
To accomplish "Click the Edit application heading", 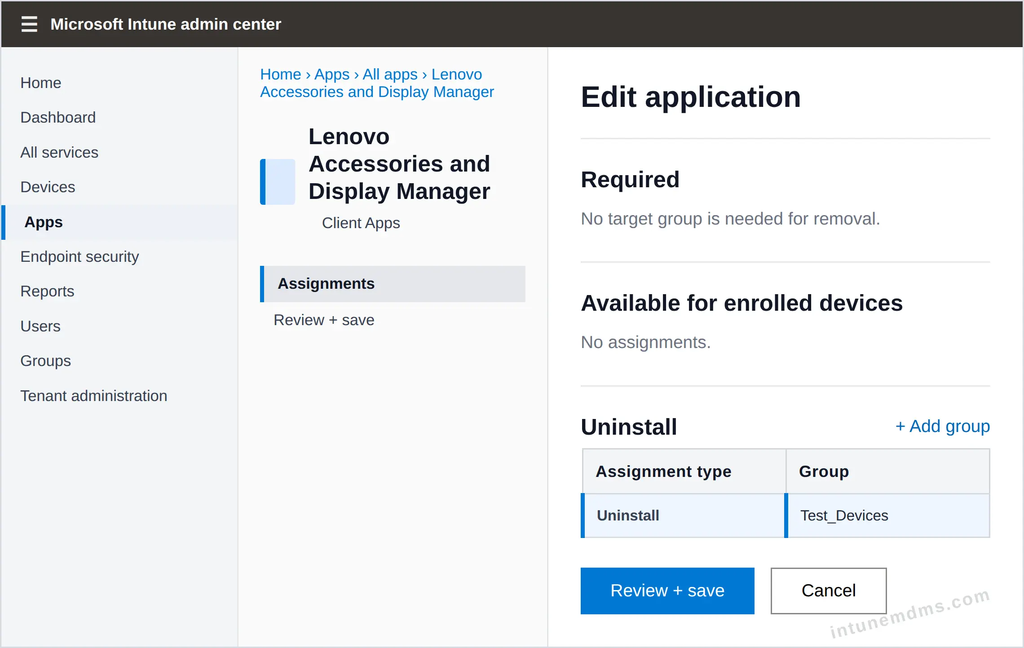I will coord(691,97).
